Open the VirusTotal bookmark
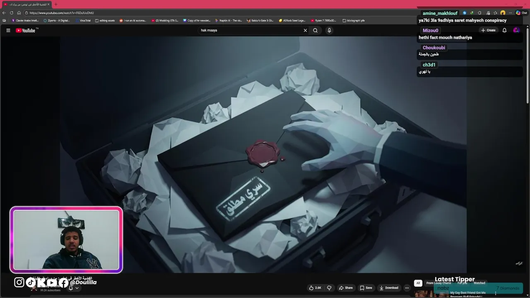The height and width of the screenshot is (298, 530). point(83,20)
